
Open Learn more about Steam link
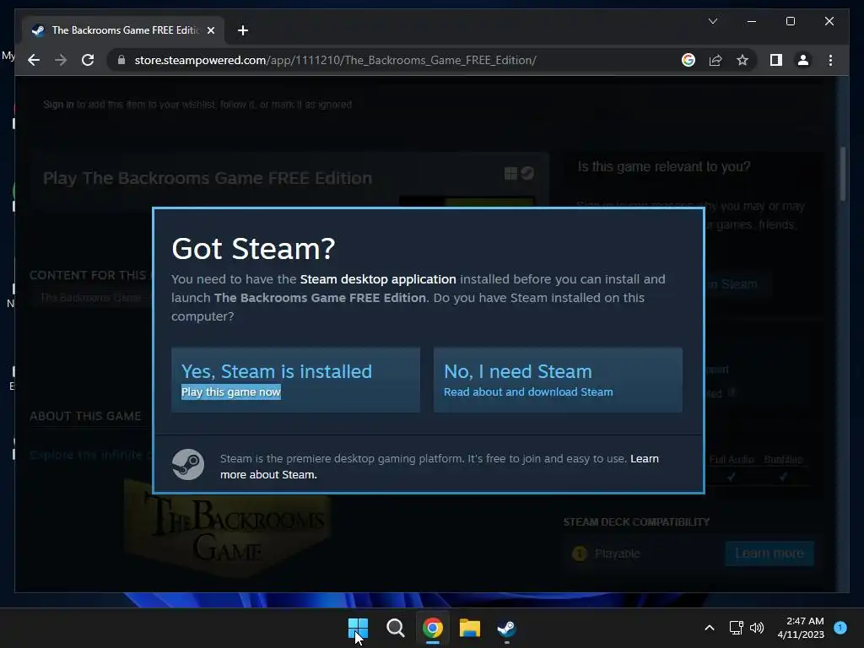point(439,466)
